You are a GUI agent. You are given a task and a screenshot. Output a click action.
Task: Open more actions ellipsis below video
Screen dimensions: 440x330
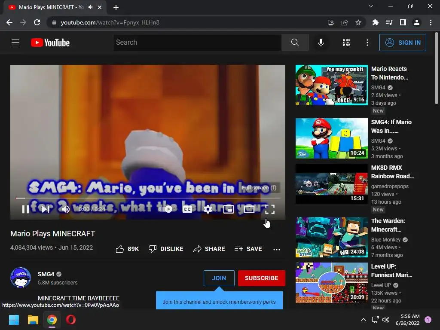(276, 249)
